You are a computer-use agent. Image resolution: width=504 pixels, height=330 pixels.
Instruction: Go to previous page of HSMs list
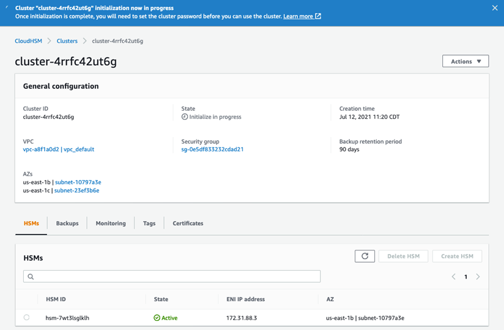453,277
